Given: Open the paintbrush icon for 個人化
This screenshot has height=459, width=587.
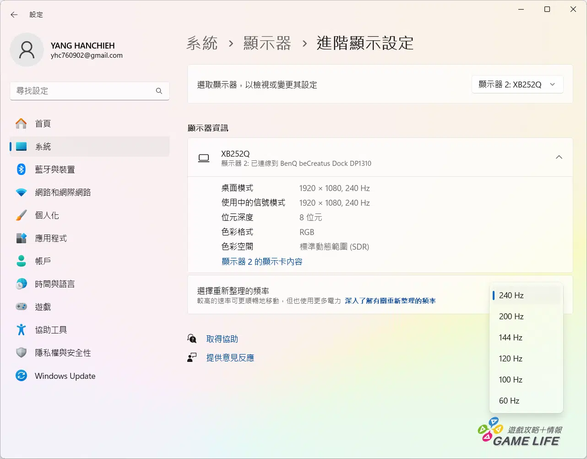Looking at the screenshot, I should (21, 215).
